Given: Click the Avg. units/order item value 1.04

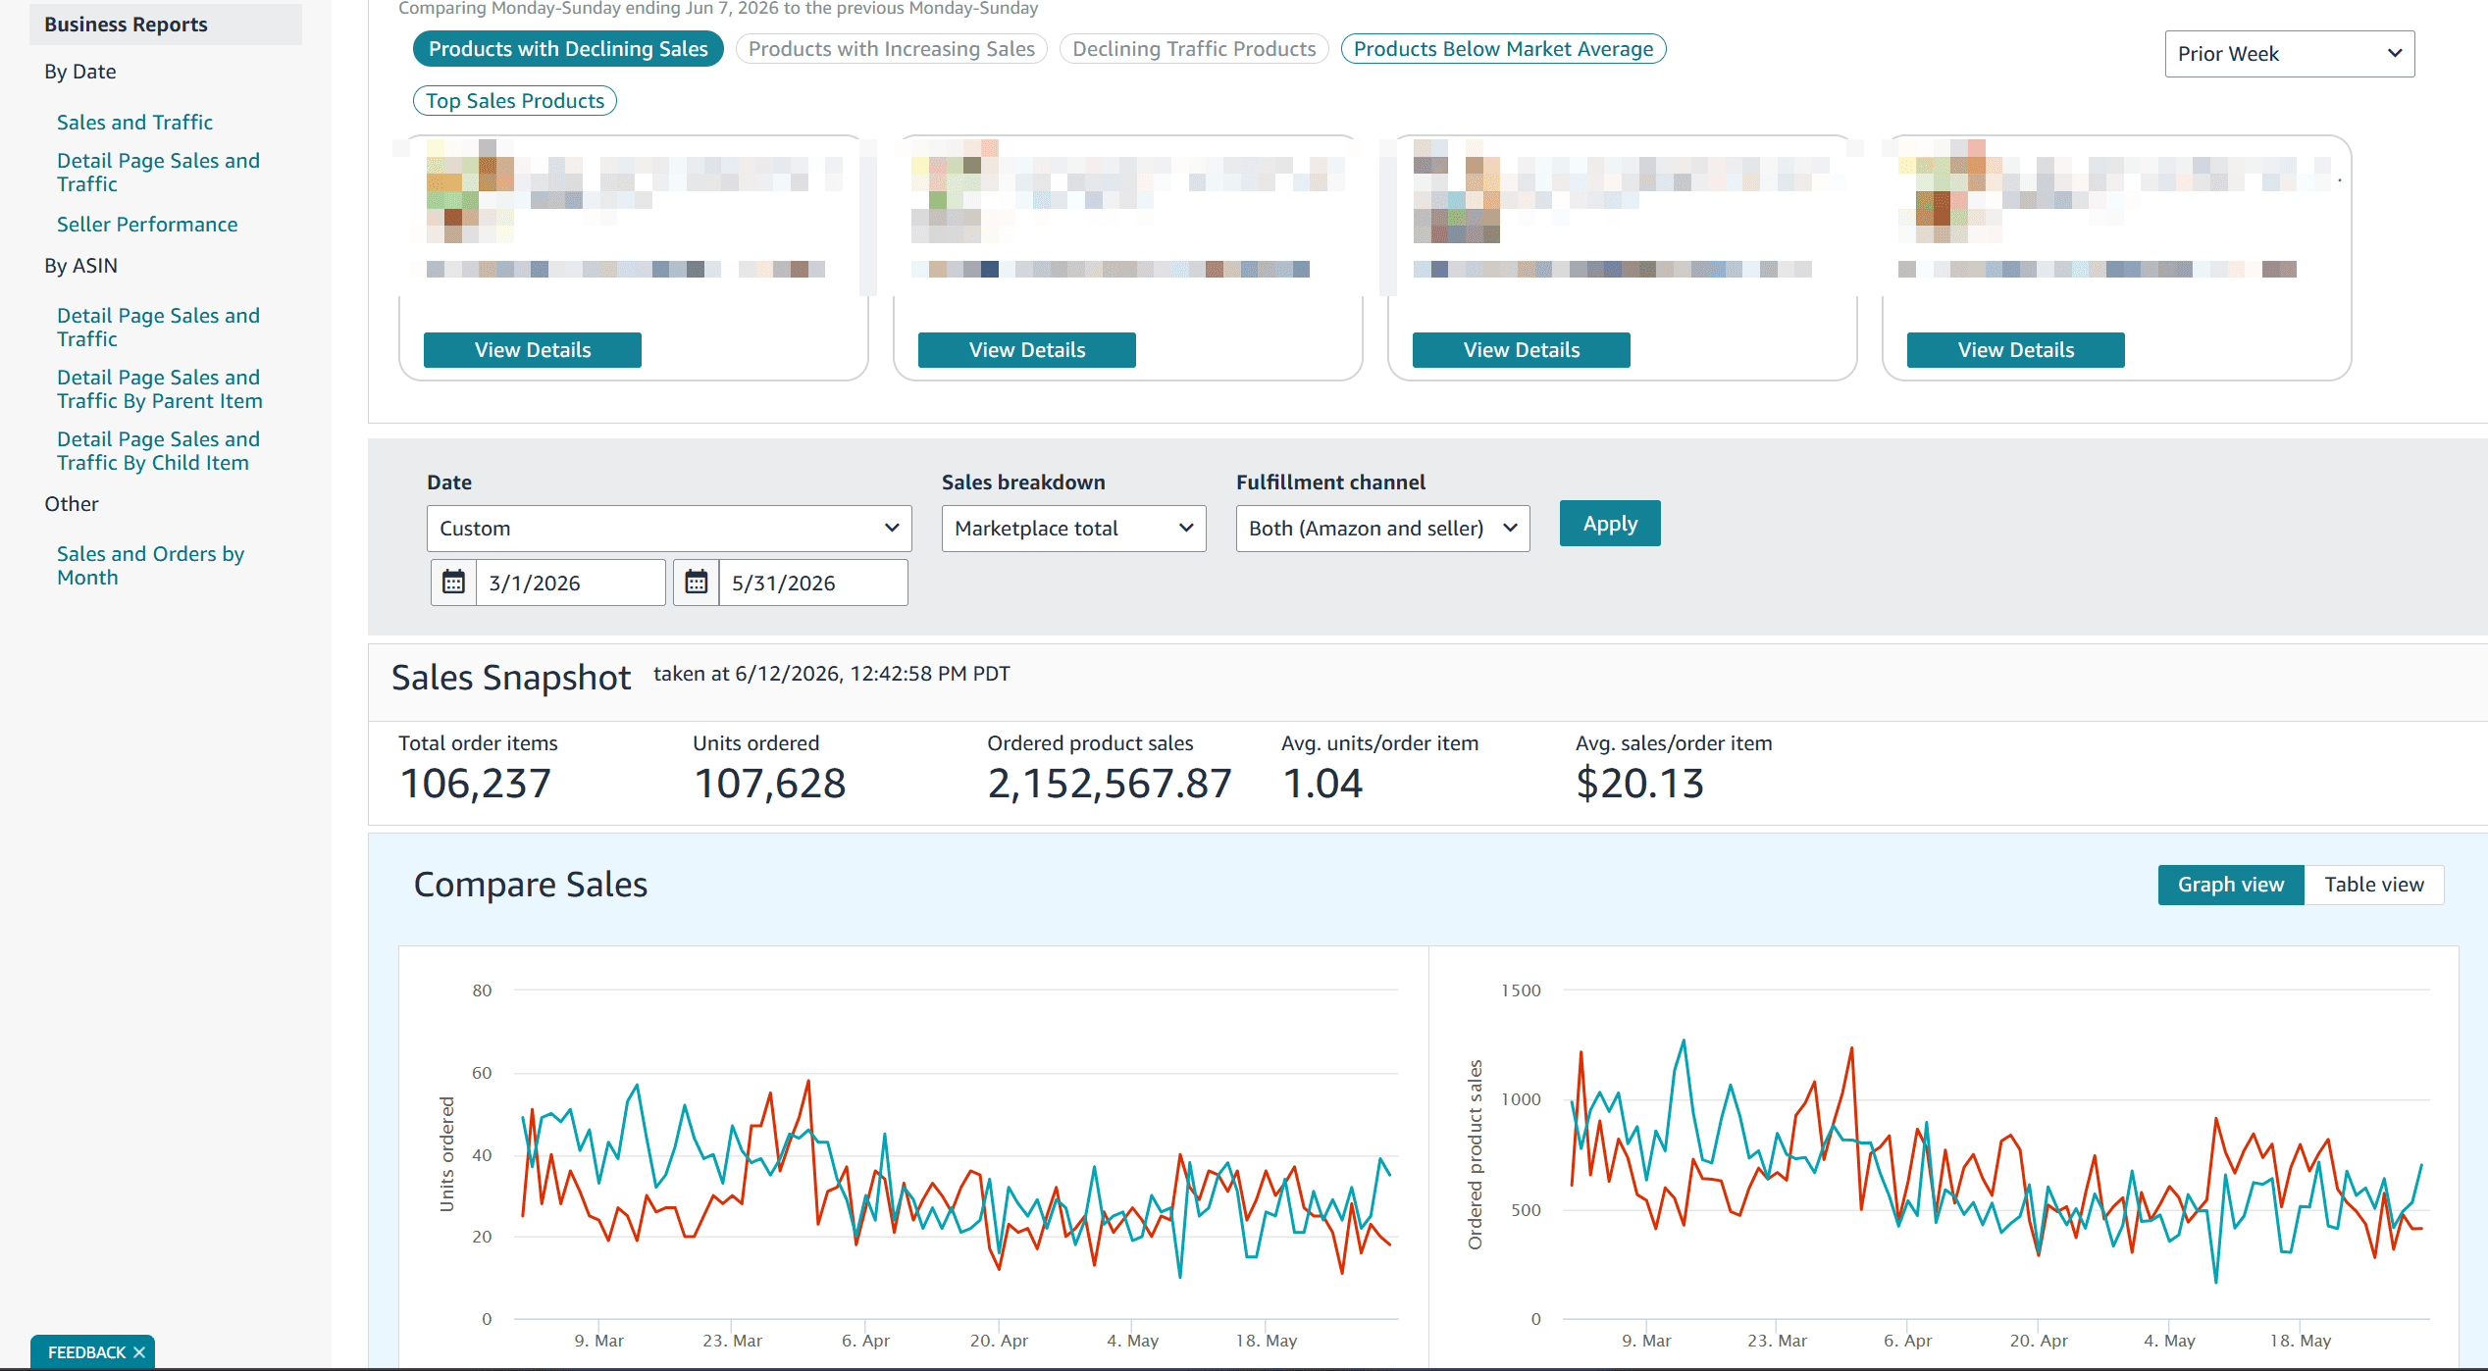Looking at the screenshot, I should 1322,784.
